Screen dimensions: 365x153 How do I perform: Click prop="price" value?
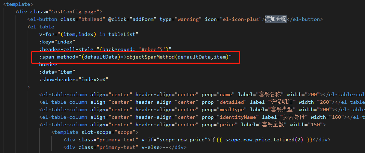coord(227,125)
